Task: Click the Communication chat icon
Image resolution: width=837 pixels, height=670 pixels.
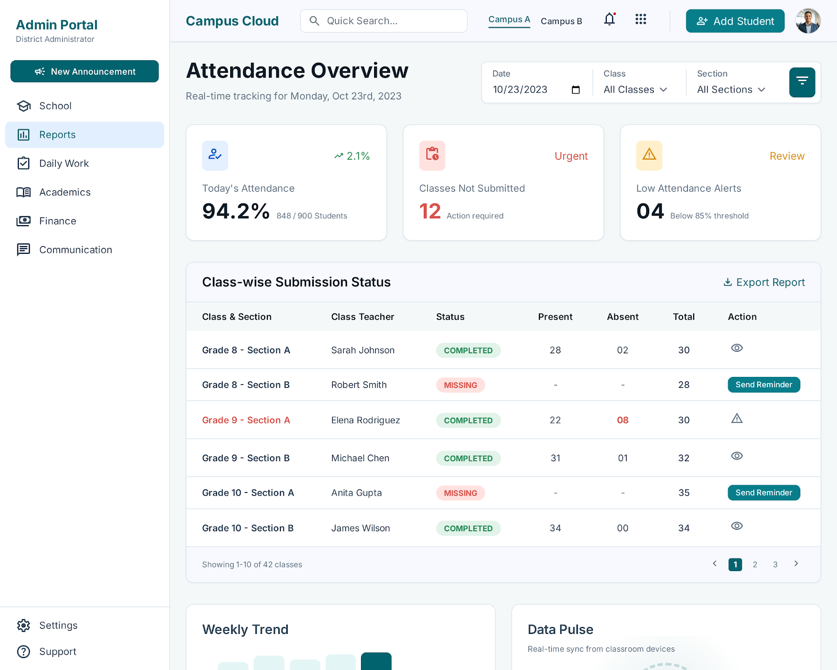Action: (24, 250)
